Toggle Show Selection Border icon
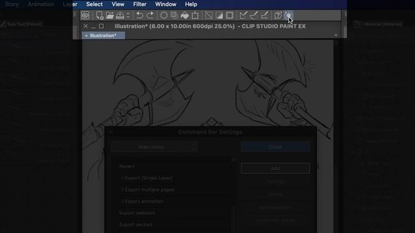The height and width of the screenshot is (233, 415). click(x=230, y=16)
